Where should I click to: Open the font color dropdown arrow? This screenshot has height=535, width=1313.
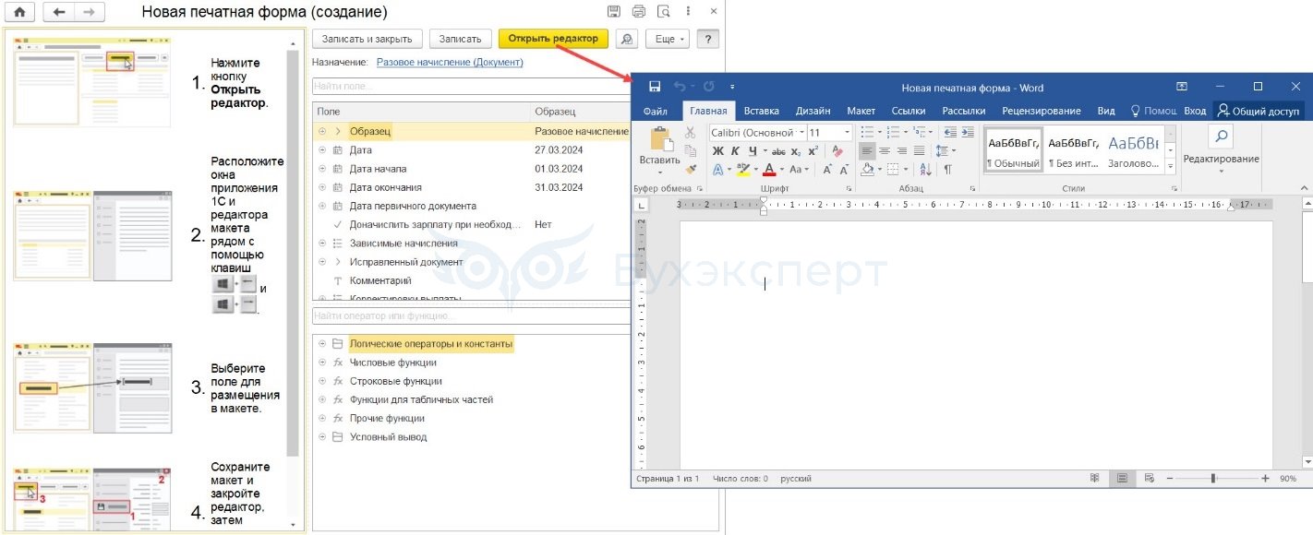pos(782,170)
